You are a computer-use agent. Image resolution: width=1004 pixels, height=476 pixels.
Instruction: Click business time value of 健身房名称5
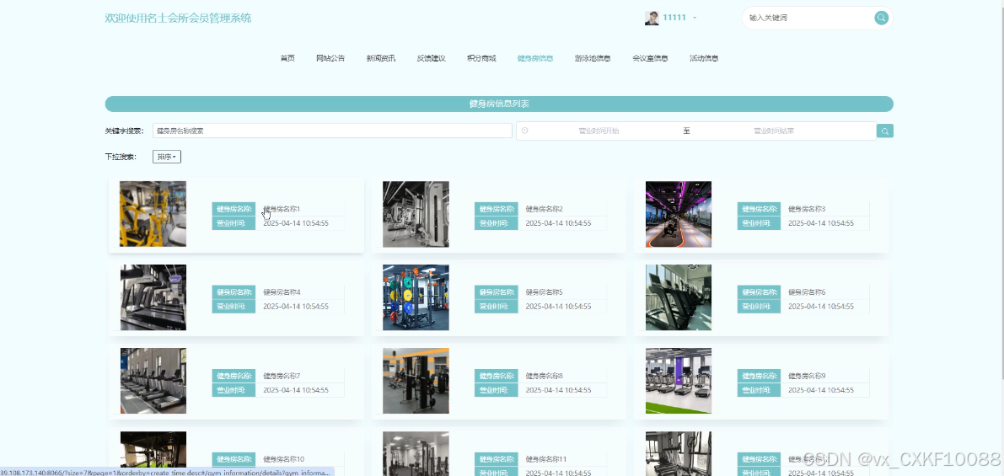click(x=558, y=307)
